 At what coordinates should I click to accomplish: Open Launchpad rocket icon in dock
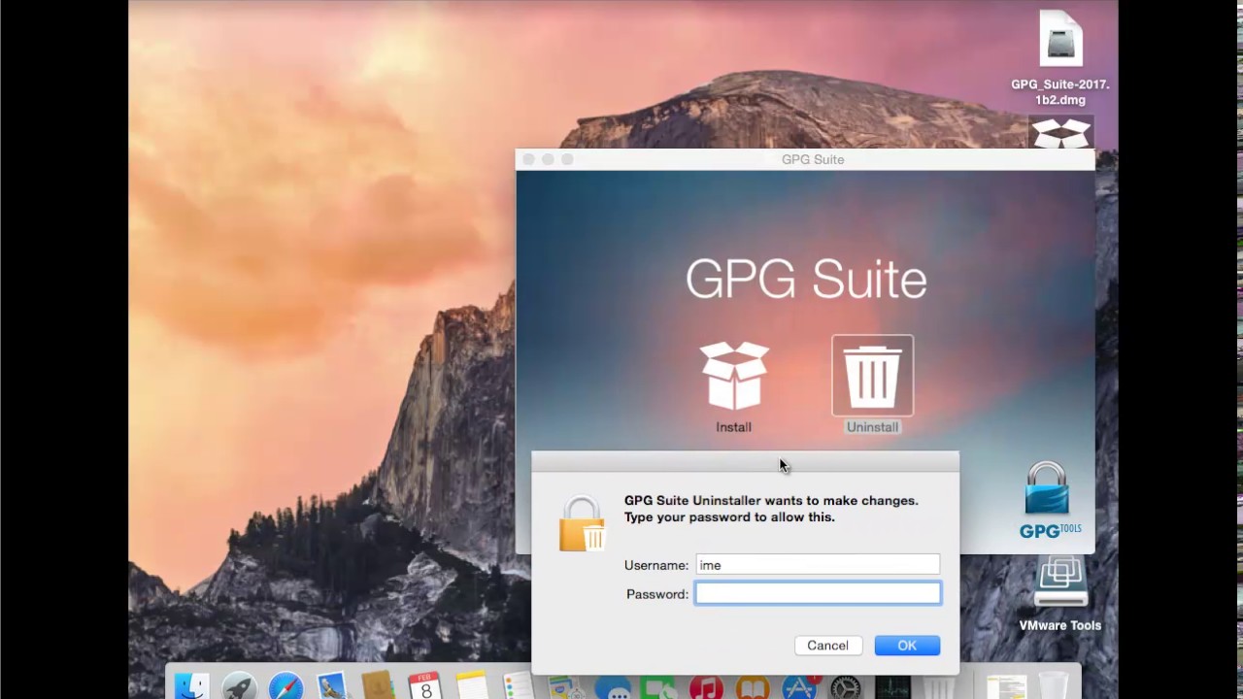point(239,686)
